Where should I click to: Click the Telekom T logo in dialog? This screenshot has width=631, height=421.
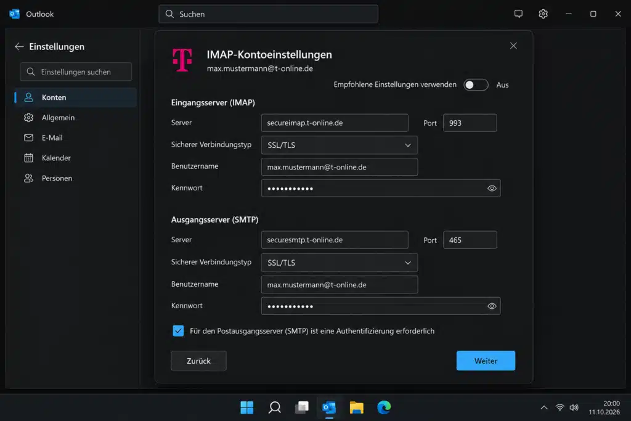tap(182, 60)
